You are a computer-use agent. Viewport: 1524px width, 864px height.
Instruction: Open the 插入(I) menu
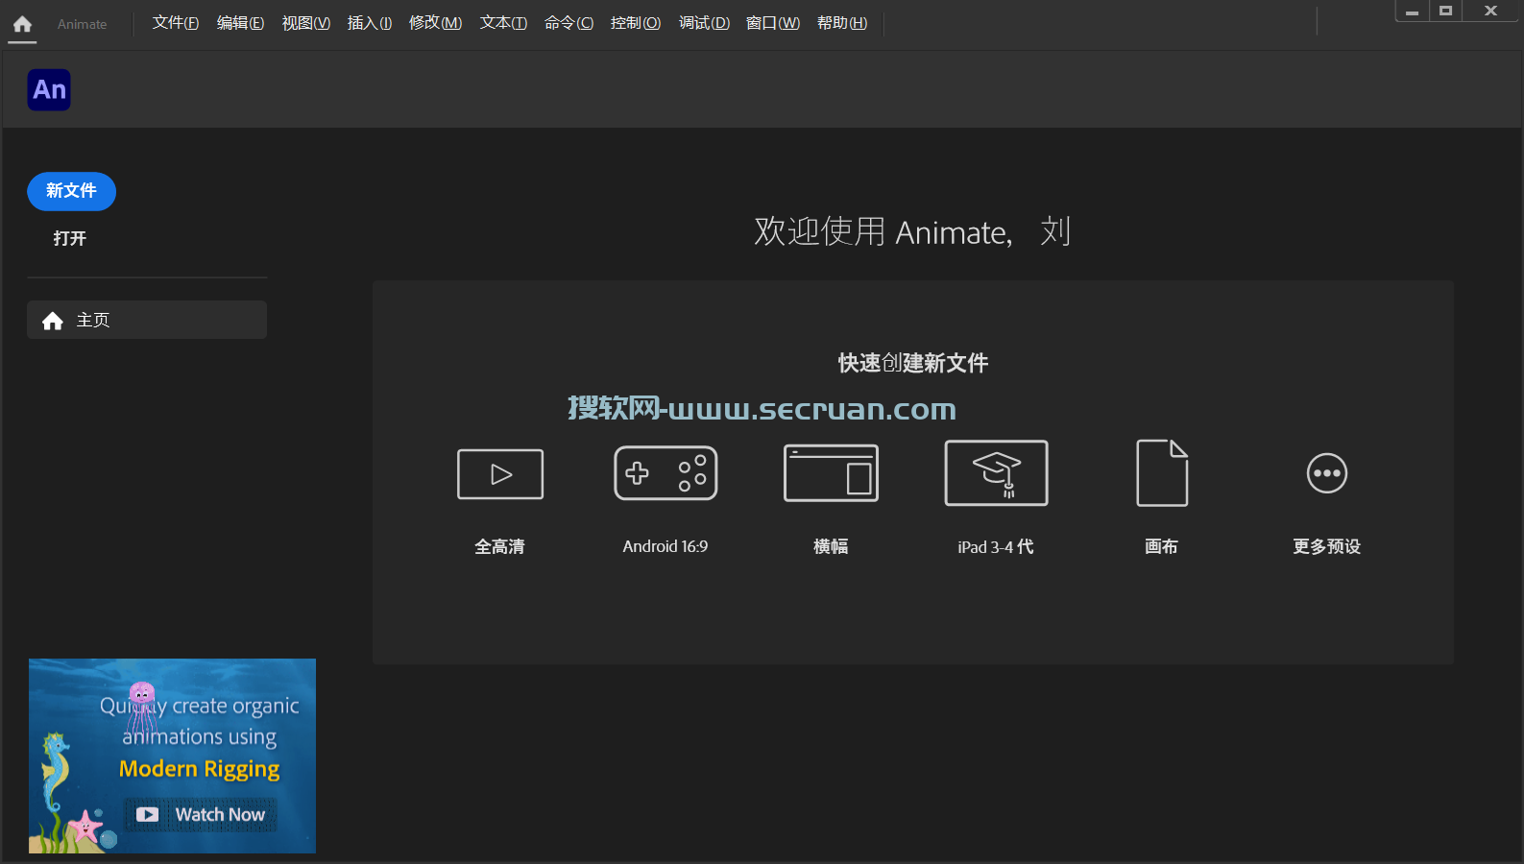click(370, 23)
